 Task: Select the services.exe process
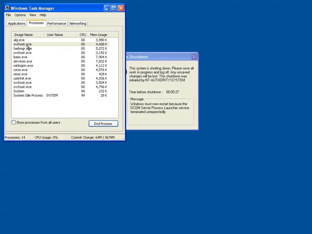coord(61,61)
